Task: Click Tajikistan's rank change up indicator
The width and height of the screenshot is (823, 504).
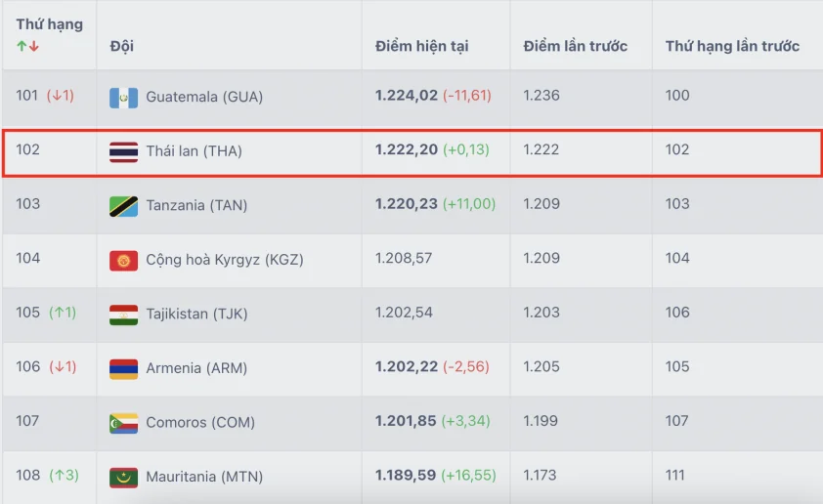Action: [63, 313]
